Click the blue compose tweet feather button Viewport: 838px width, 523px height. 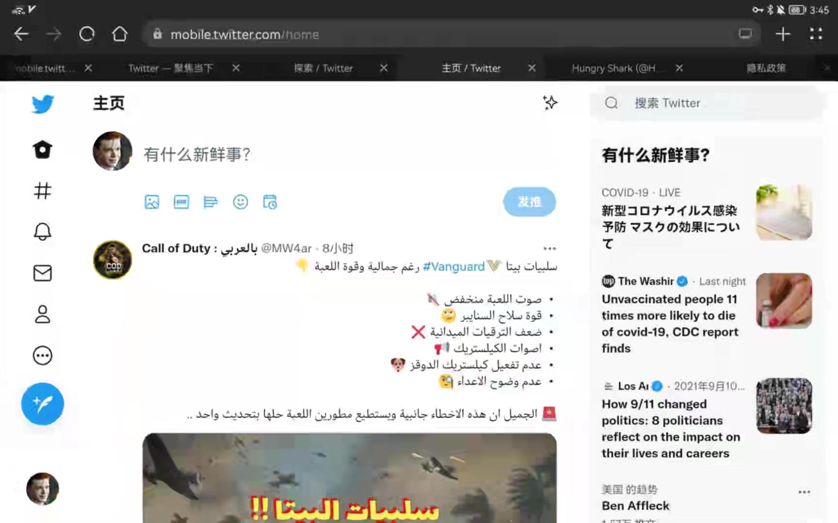(x=43, y=404)
